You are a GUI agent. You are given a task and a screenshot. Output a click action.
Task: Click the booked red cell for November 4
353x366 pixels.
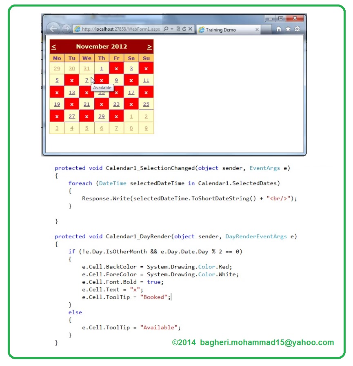click(x=146, y=68)
